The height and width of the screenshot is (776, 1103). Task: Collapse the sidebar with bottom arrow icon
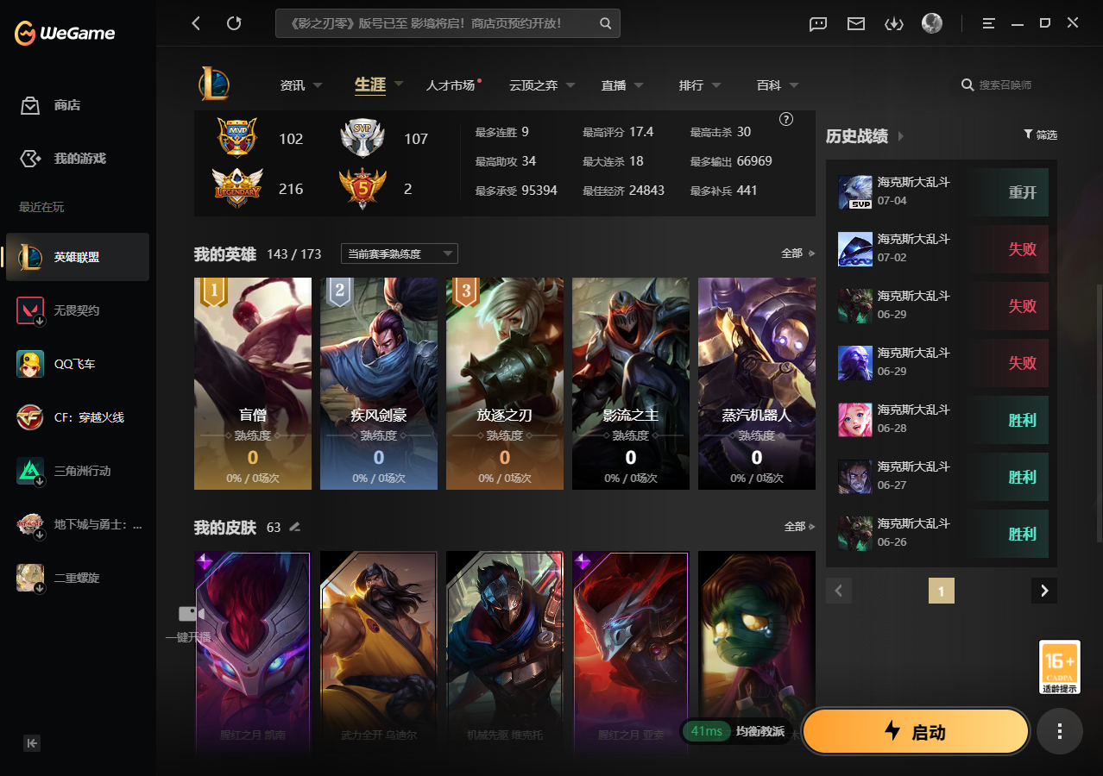32,743
